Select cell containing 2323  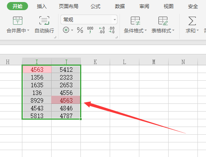click(x=66, y=77)
